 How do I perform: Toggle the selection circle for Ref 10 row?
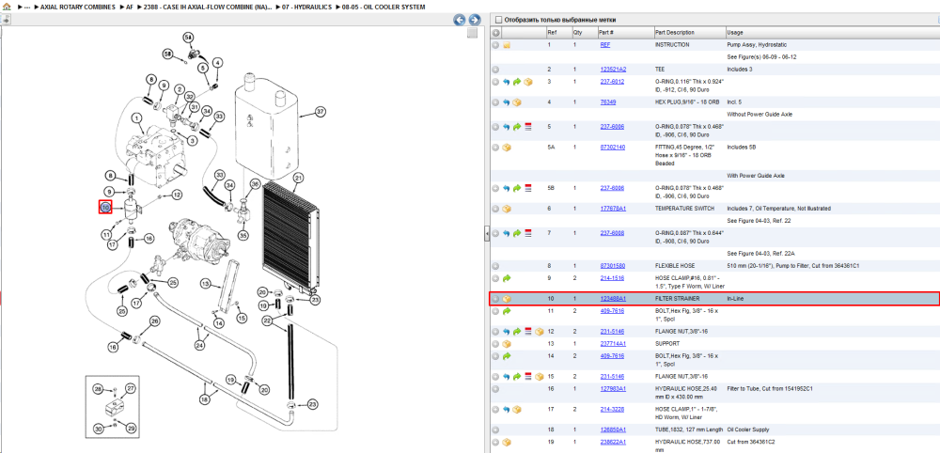(495, 299)
